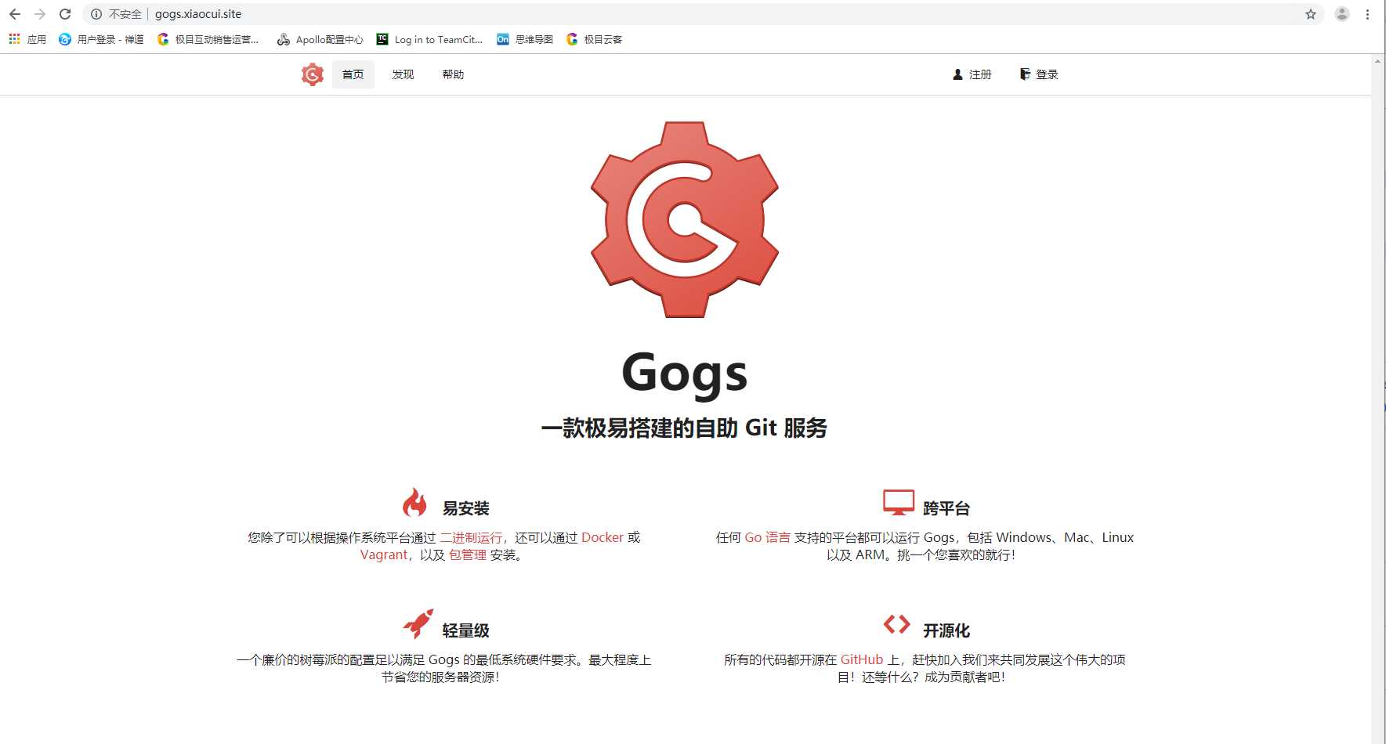1386x744 pixels.
Task: Click the 开源化 heading
Action: pyautogui.click(x=946, y=630)
